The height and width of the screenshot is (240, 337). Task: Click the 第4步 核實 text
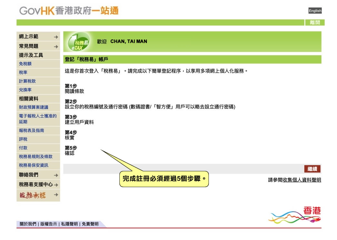tap(71, 135)
